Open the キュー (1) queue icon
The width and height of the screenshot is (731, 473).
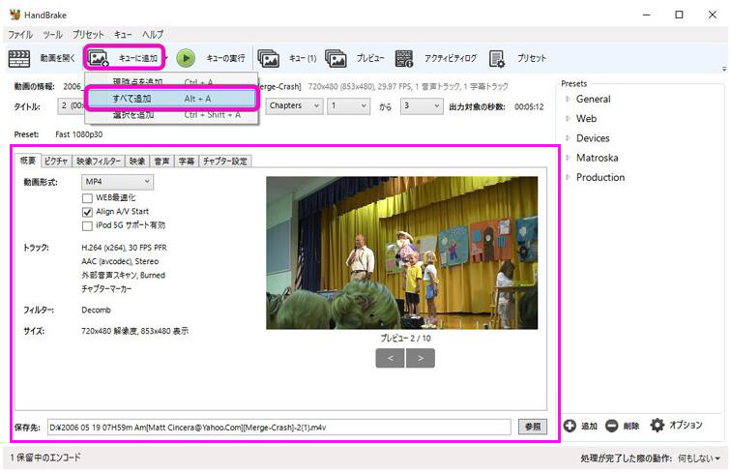point(268,58)
